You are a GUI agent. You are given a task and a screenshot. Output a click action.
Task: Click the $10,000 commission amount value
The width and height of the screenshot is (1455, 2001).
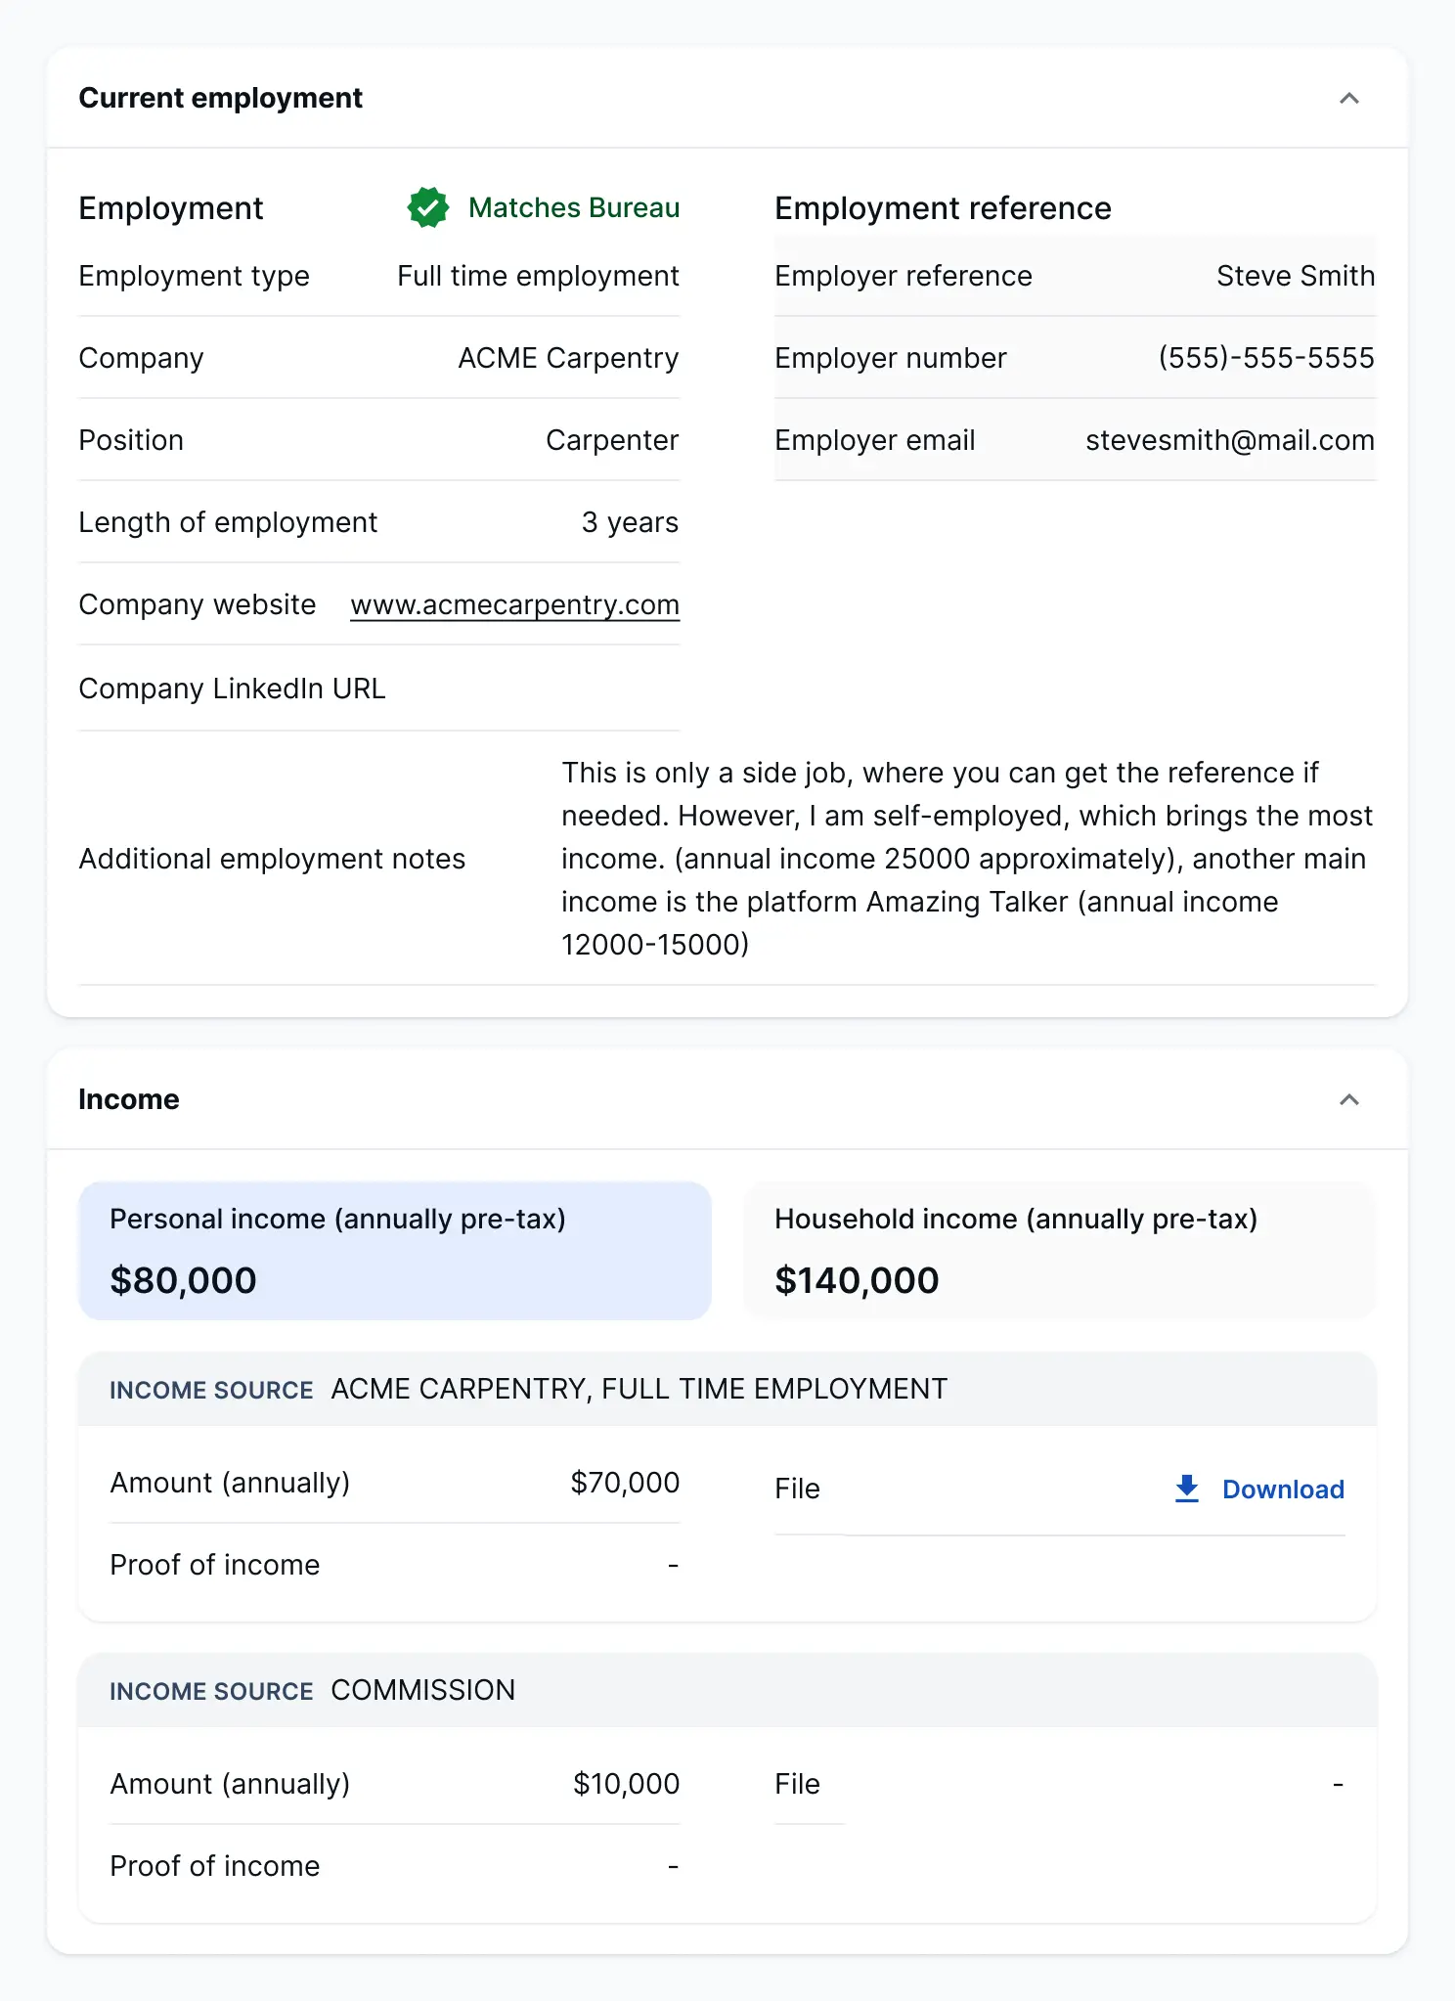[x=626, y=1785]
